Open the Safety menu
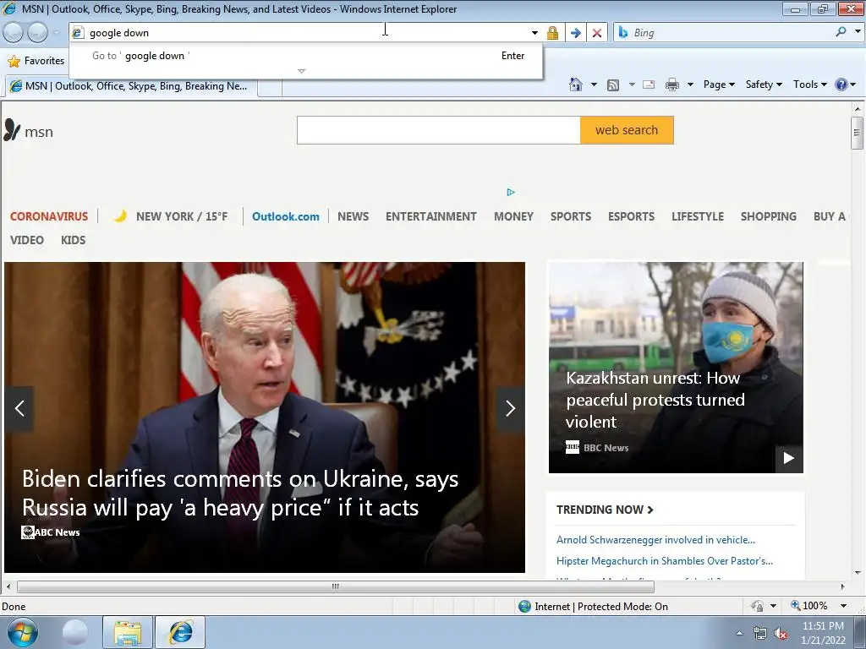 click(x=764, y=85)
